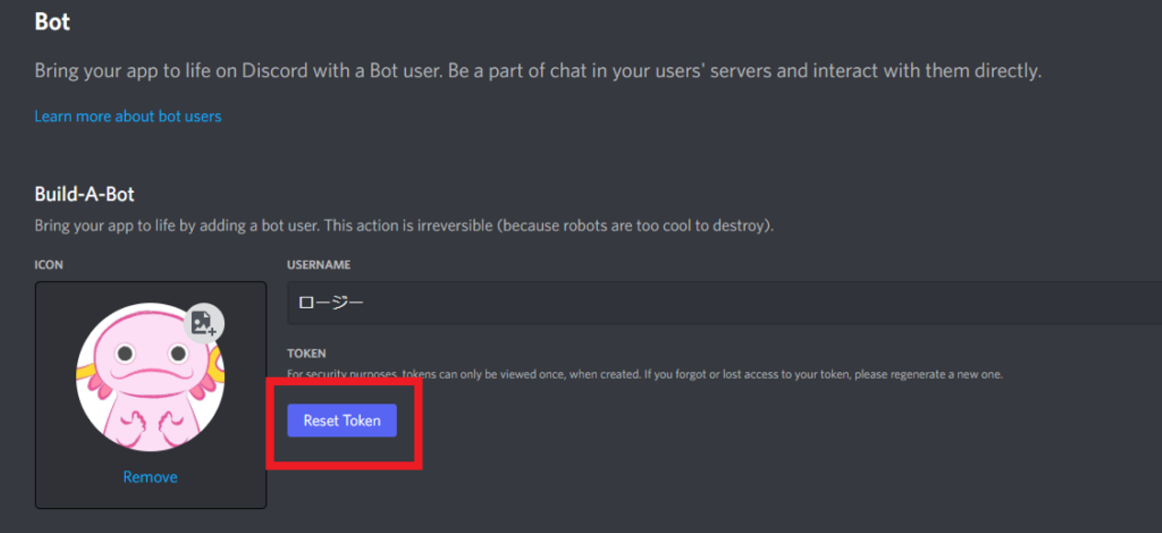Image resolution: width=1162 pixels, height=533 pixels.
Task: Click the "Bot" page heading
Action: click(x=52, y=22)
